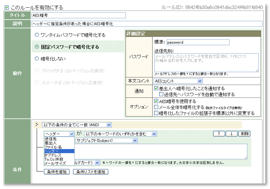
Task: Move condition up with ↑ button
Action: (219, 134)
